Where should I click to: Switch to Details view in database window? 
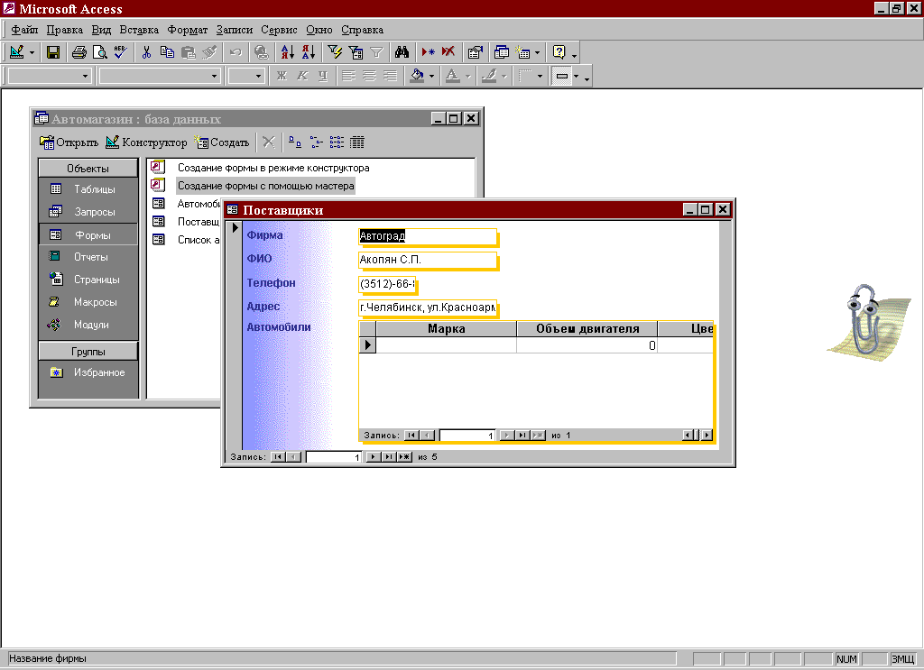click(357, 142)
